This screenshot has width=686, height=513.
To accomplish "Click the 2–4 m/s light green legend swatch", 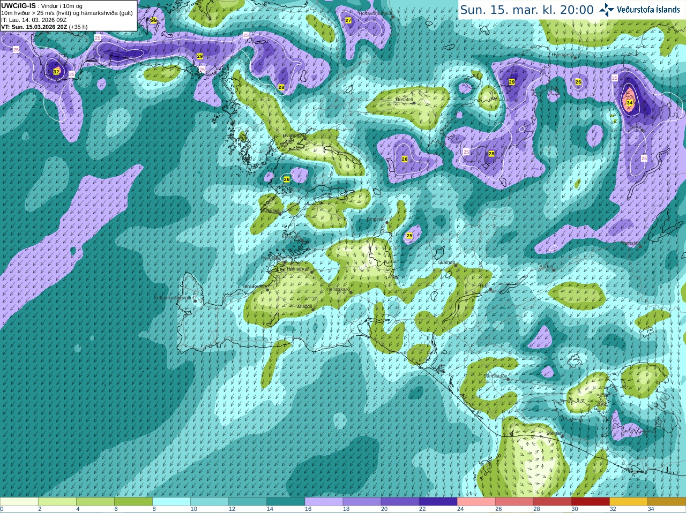I will pos(57,502).
